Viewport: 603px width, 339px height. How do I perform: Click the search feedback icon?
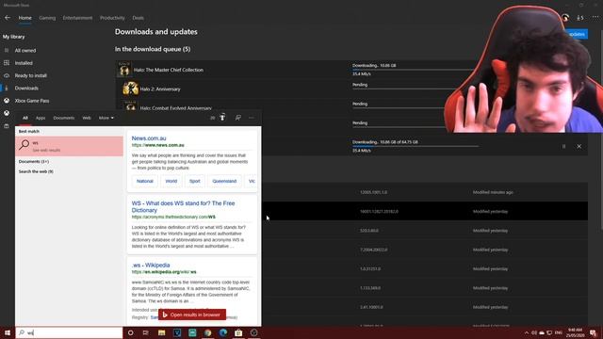(x=238, y=118)
